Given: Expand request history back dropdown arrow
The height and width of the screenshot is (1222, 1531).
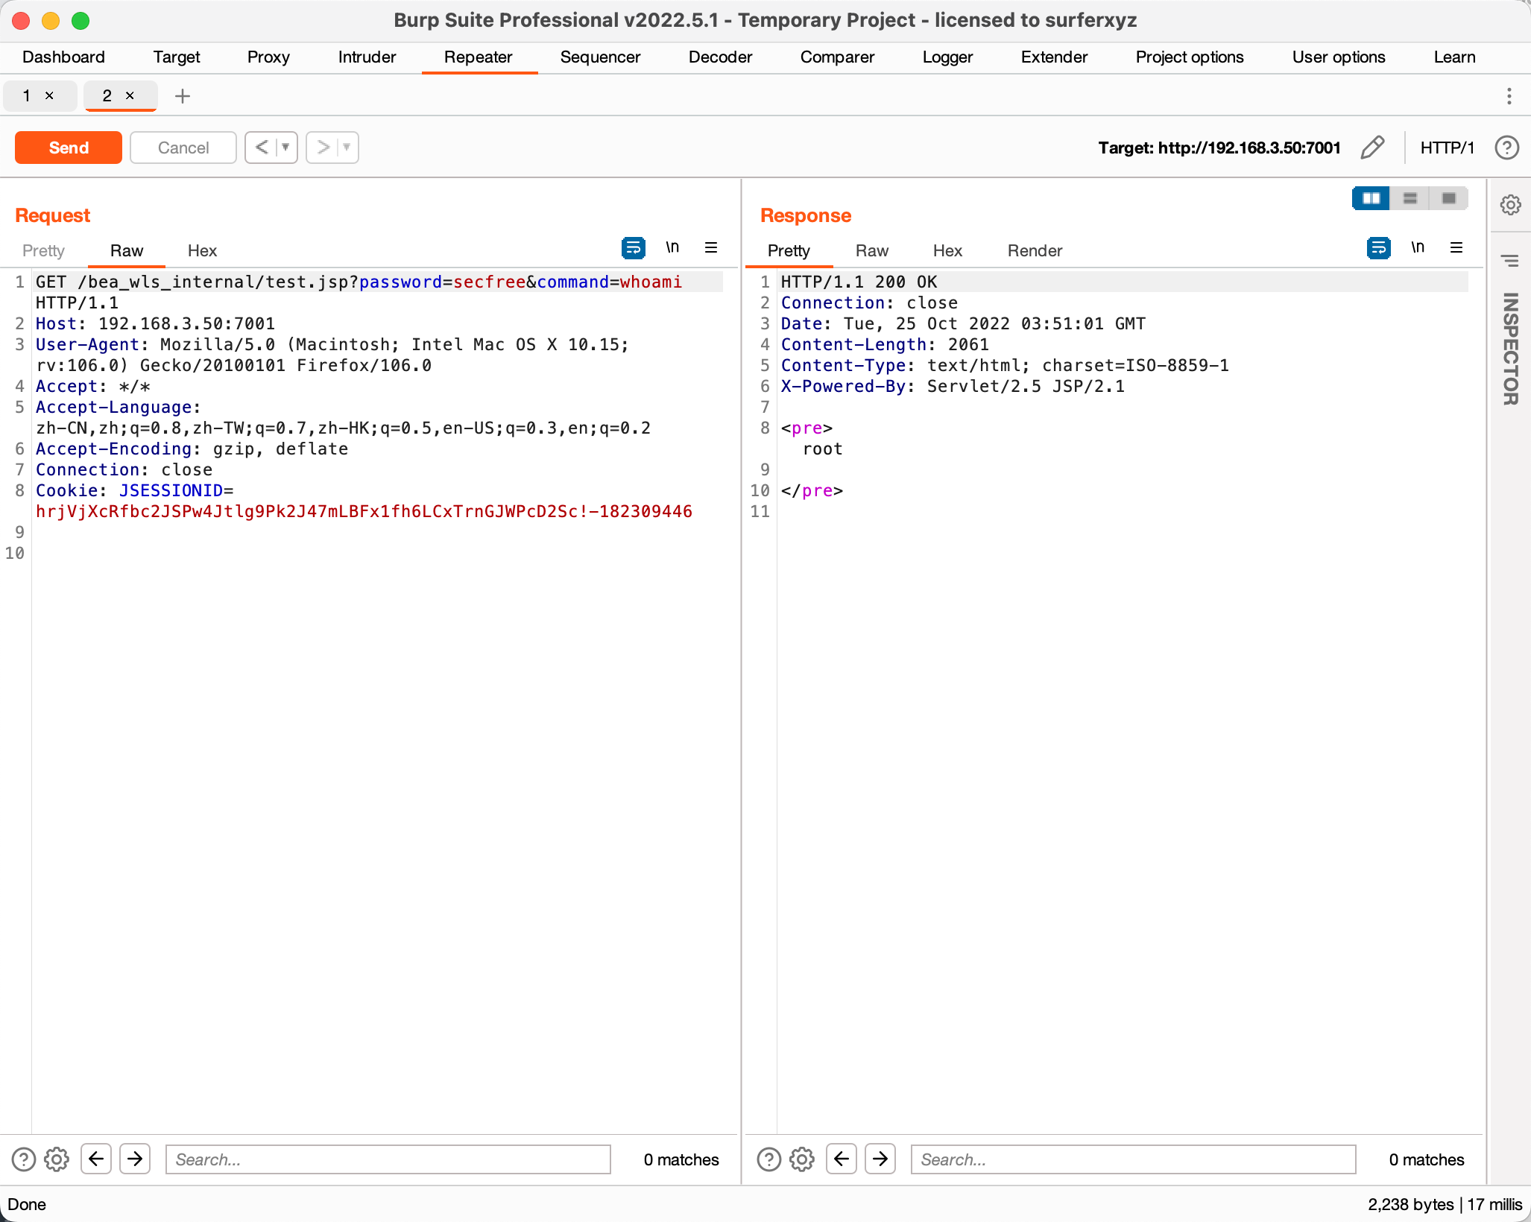Looking at the screenshot, I should click(x=285, y=148).
